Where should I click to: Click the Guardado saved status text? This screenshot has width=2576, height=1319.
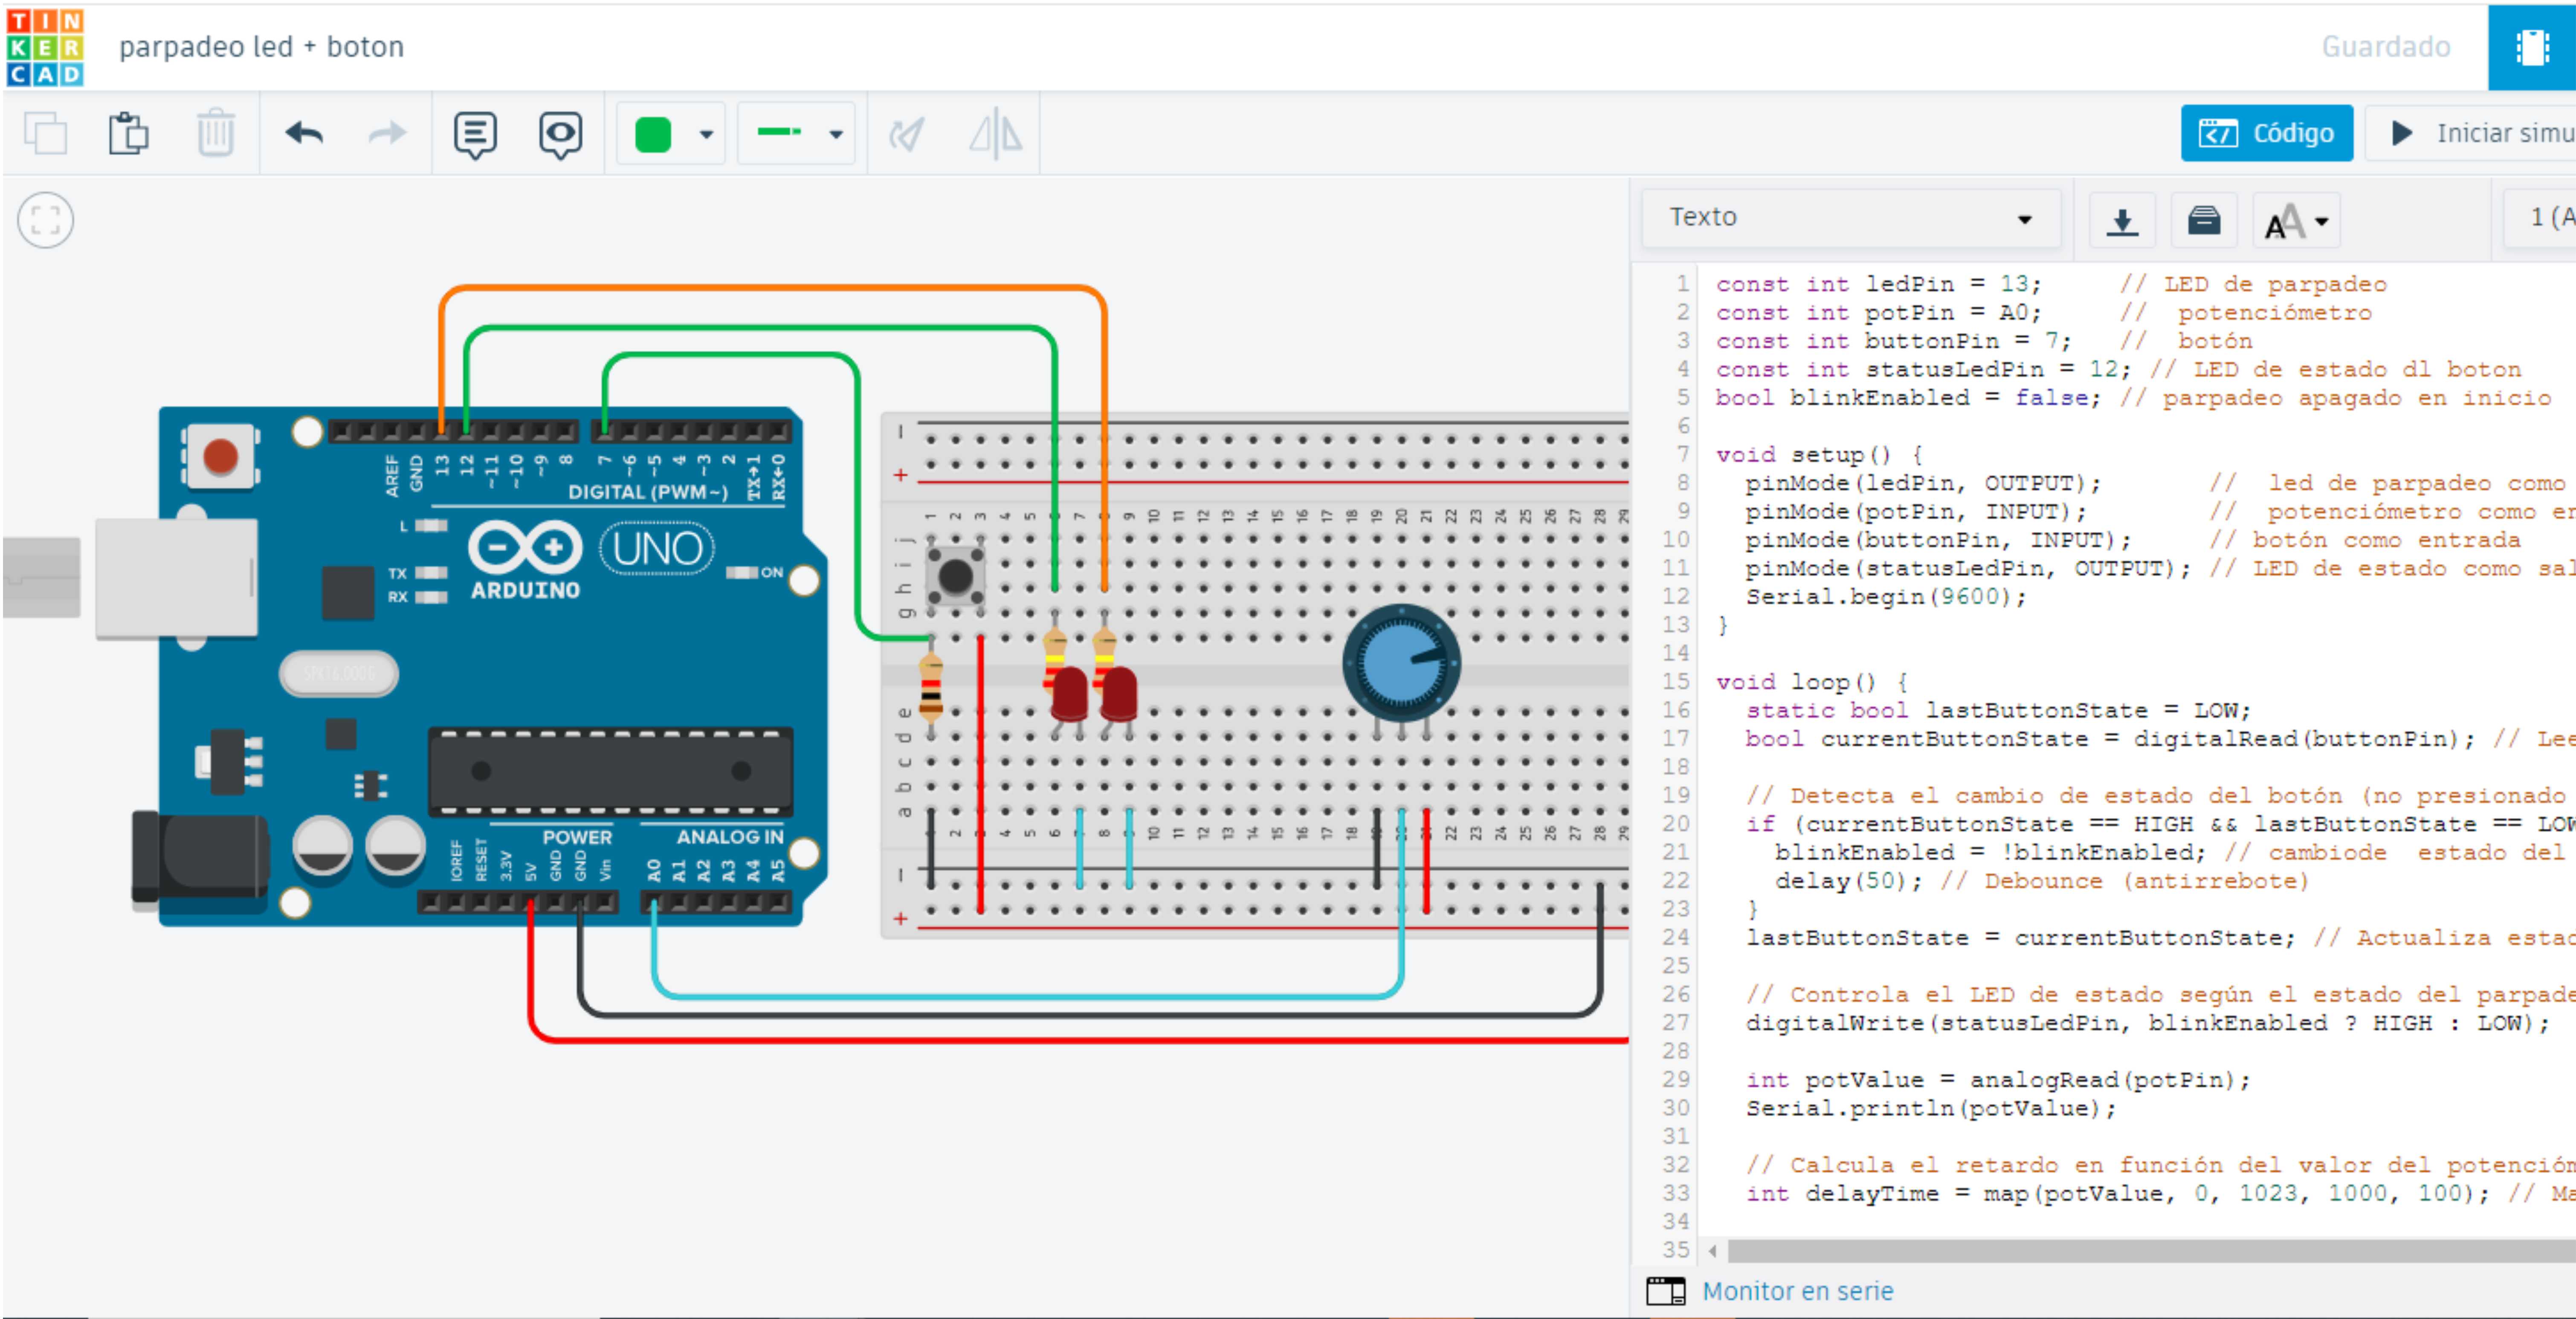2385,47
